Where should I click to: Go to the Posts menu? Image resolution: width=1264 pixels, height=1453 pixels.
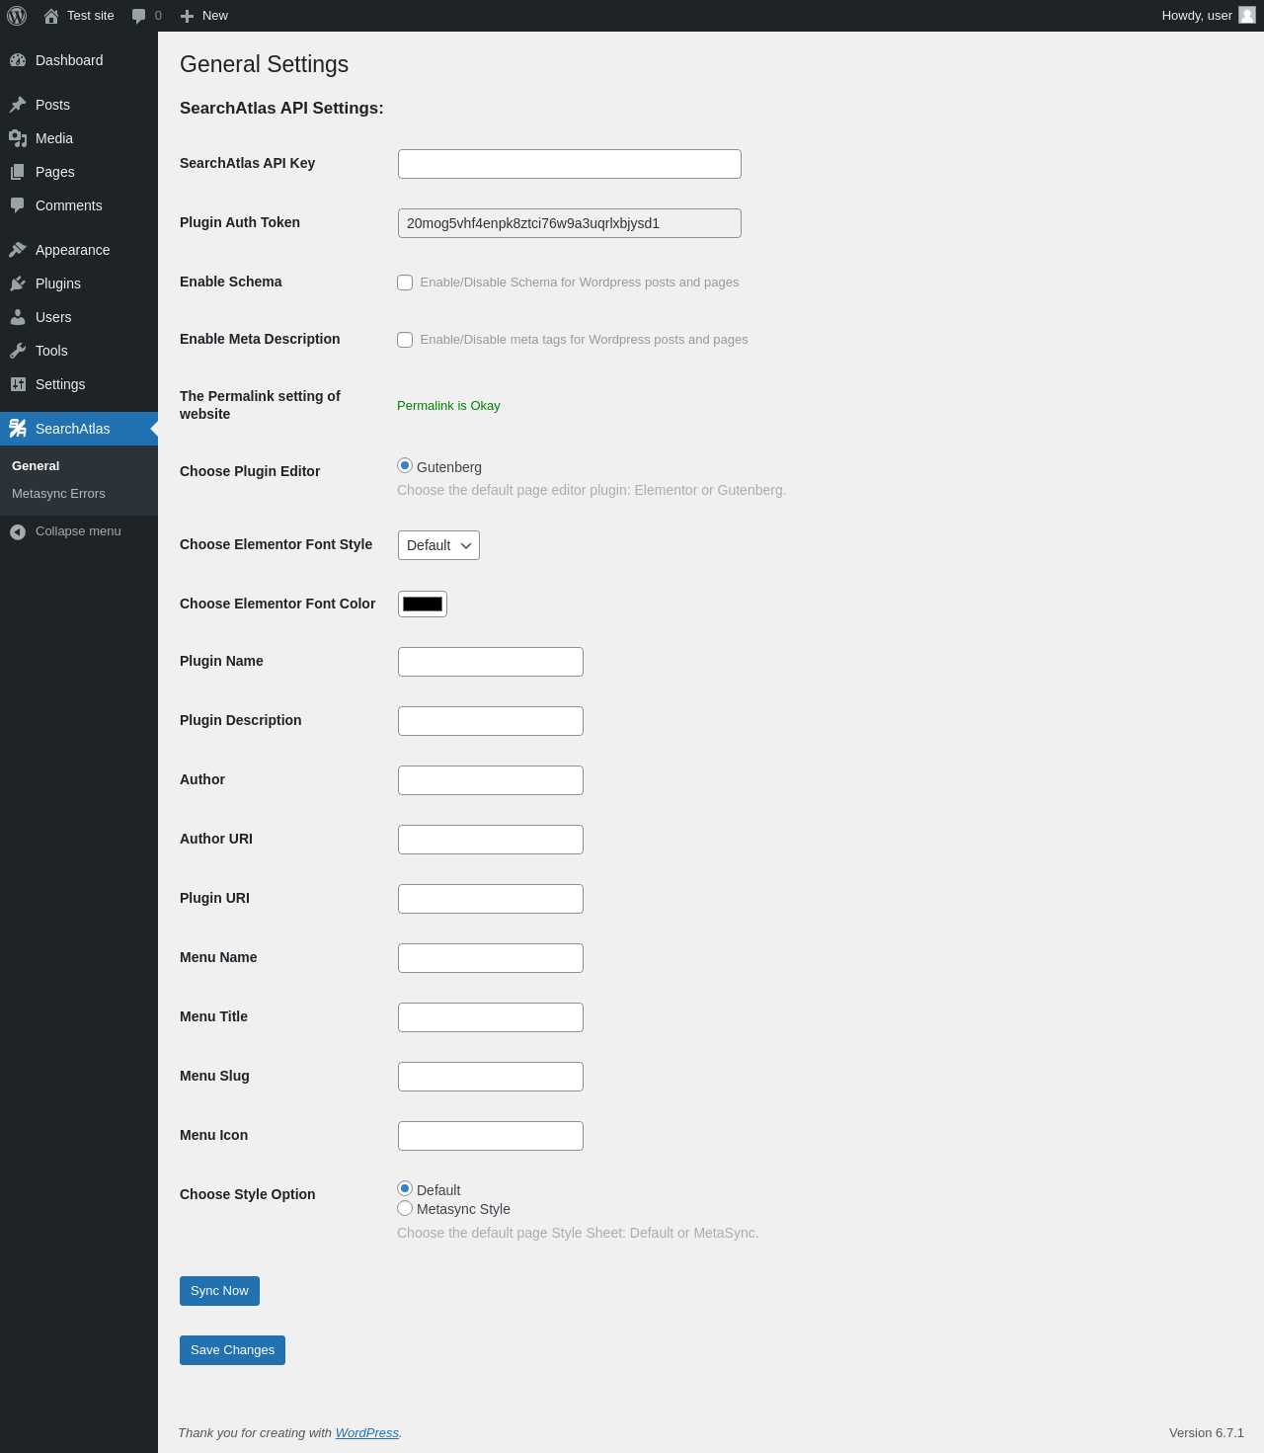pos(79,105)
